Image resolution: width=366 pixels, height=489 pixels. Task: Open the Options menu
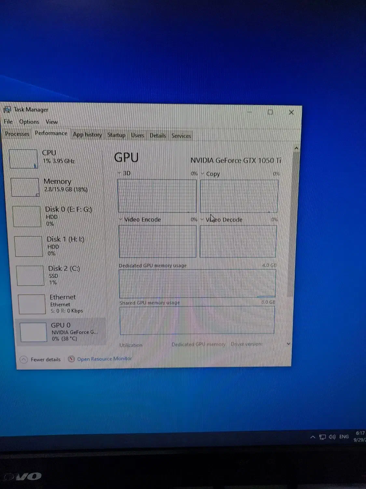[x=29, y=122]
